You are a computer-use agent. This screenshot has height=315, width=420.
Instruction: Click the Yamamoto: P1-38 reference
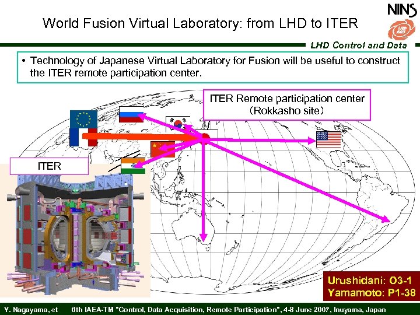point(372,292)
